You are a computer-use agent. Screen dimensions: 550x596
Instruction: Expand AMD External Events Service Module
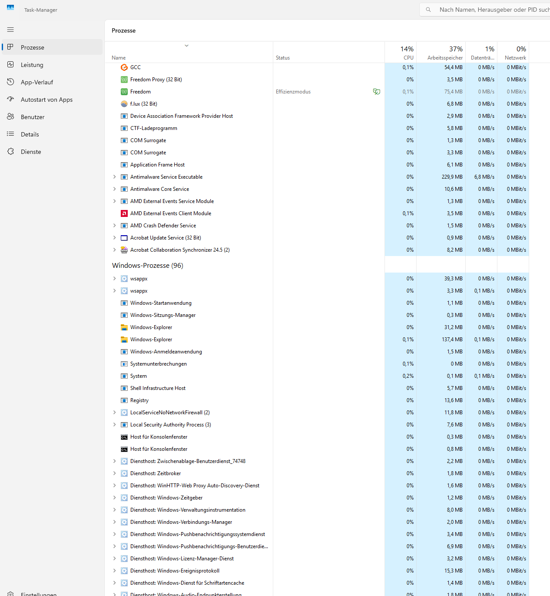(x=114, y=201)
